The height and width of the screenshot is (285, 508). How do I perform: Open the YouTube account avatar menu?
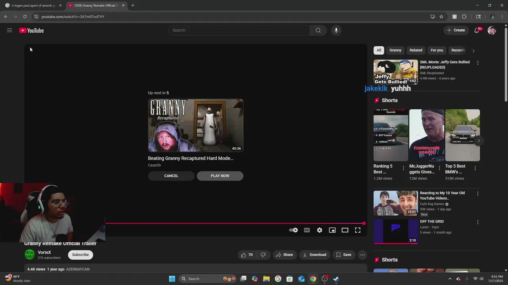point(492,30)
